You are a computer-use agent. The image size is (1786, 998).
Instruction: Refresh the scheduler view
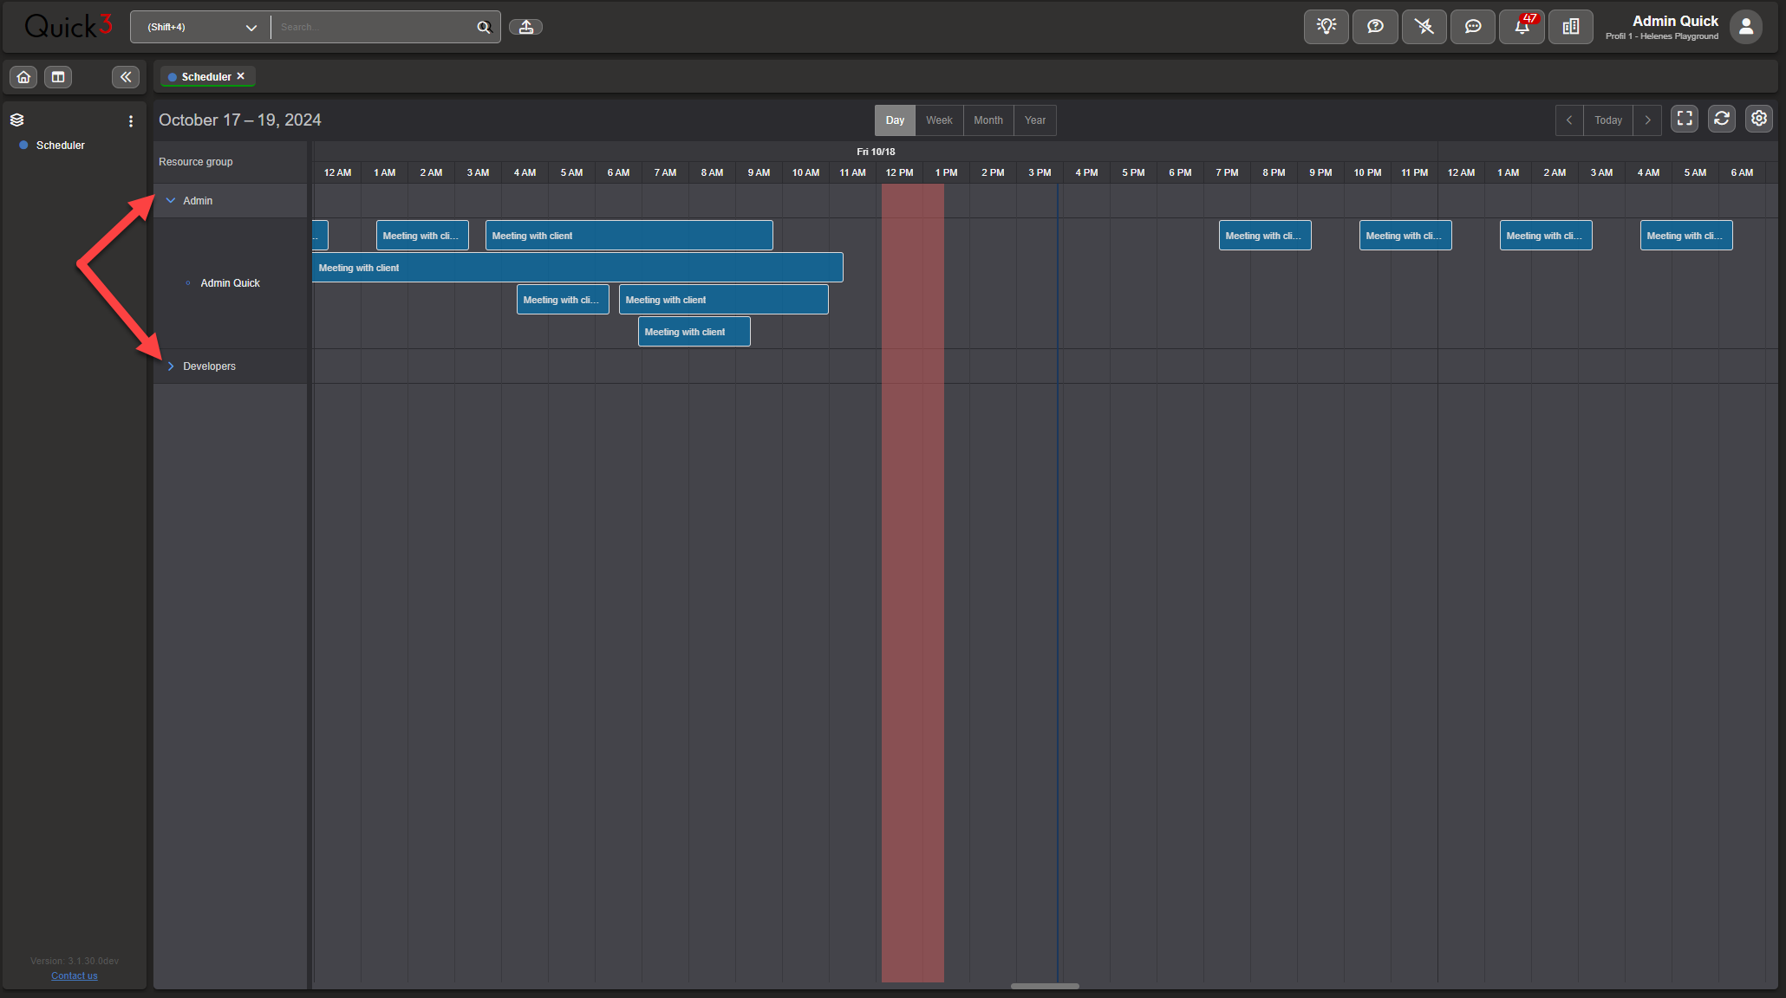click(1721, 120)
